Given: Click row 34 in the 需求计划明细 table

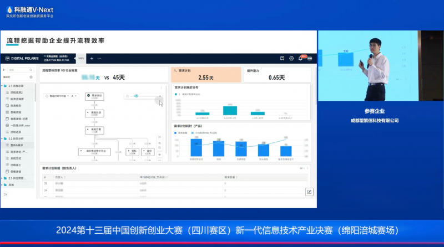Looking at the screenshot, I should click(x=175, y=190).
